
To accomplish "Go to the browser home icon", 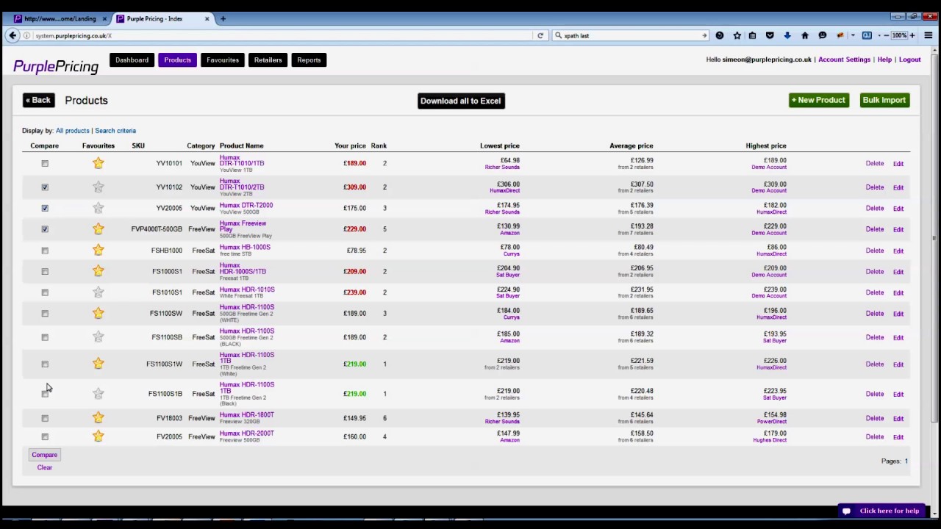I will pos(805,35).
